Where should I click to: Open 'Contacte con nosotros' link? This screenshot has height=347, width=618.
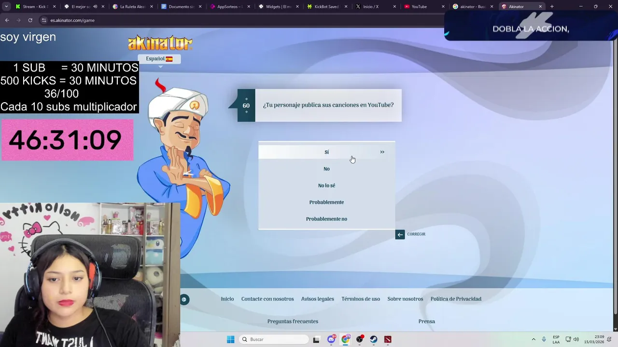coord(267,299)
